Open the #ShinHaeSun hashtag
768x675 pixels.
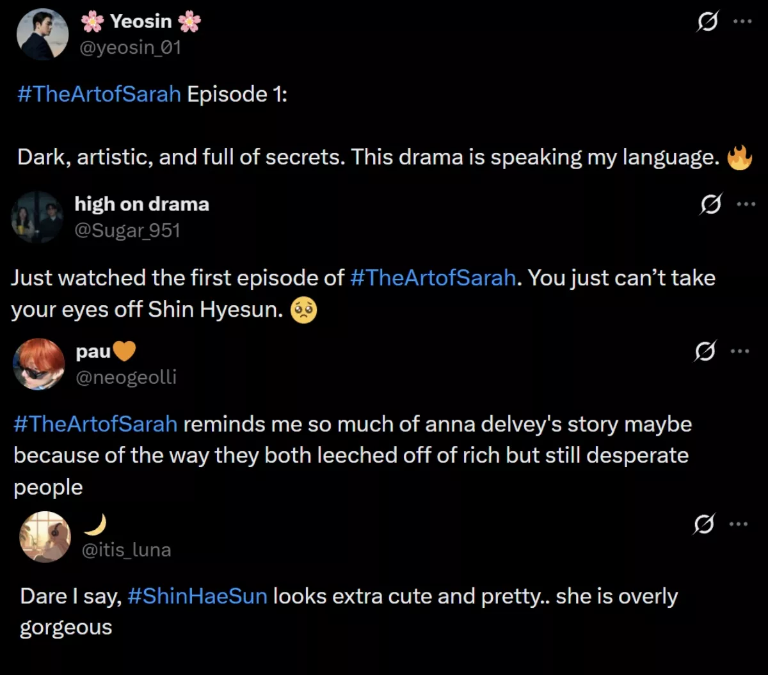tap(197, 596)
